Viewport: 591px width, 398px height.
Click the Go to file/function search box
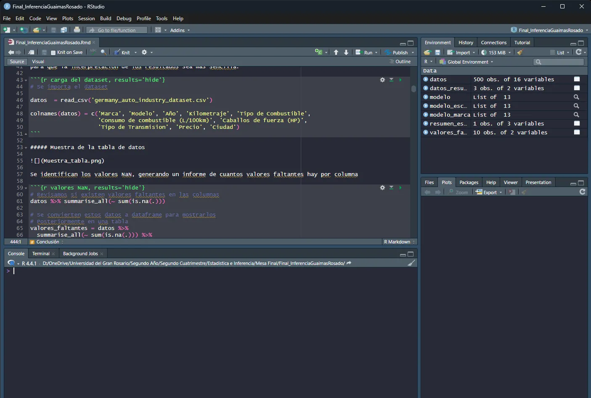(117, 30)
